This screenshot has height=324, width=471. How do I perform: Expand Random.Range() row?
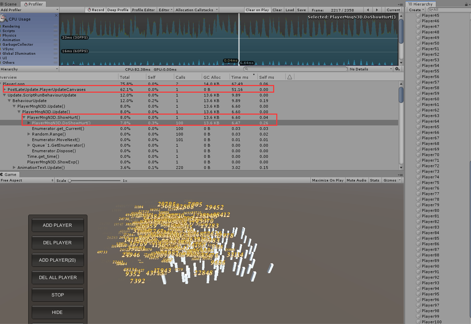click(29, 134)
